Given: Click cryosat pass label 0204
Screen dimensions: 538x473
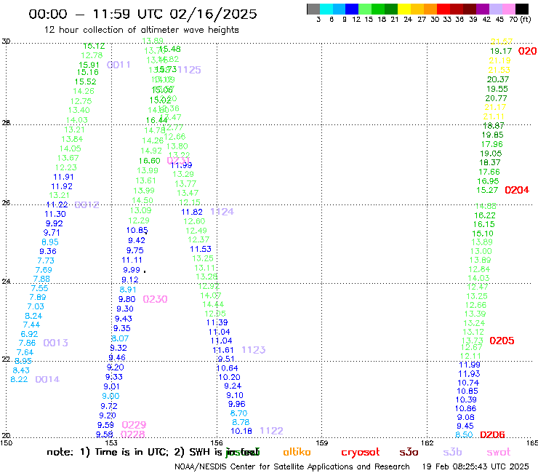Looking at the screenshot, I should pos(517,190).
